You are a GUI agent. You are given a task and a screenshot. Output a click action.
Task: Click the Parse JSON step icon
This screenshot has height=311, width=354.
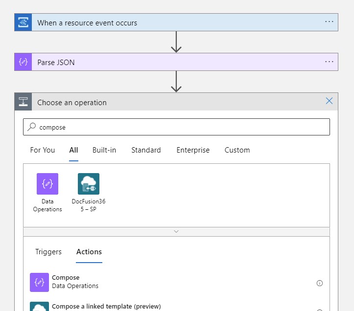23,62
